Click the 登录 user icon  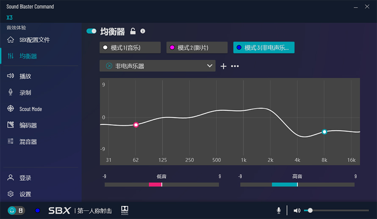click(x=11, y=177)
